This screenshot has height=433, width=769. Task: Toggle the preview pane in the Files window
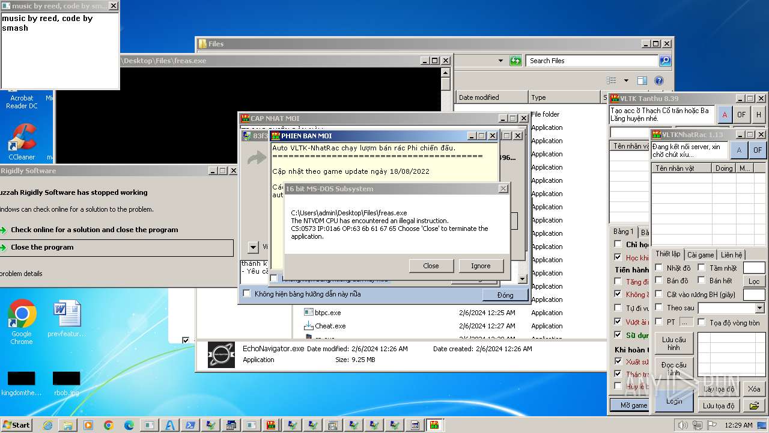[x=642, y=81]
